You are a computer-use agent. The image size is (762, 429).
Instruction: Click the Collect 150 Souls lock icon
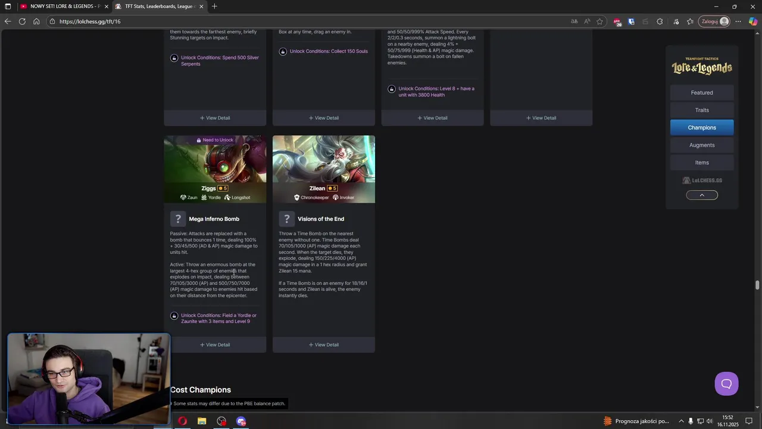click(283, 52)
